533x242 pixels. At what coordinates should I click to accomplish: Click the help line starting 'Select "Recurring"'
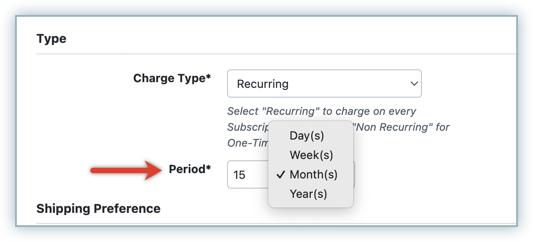(321, 111)
